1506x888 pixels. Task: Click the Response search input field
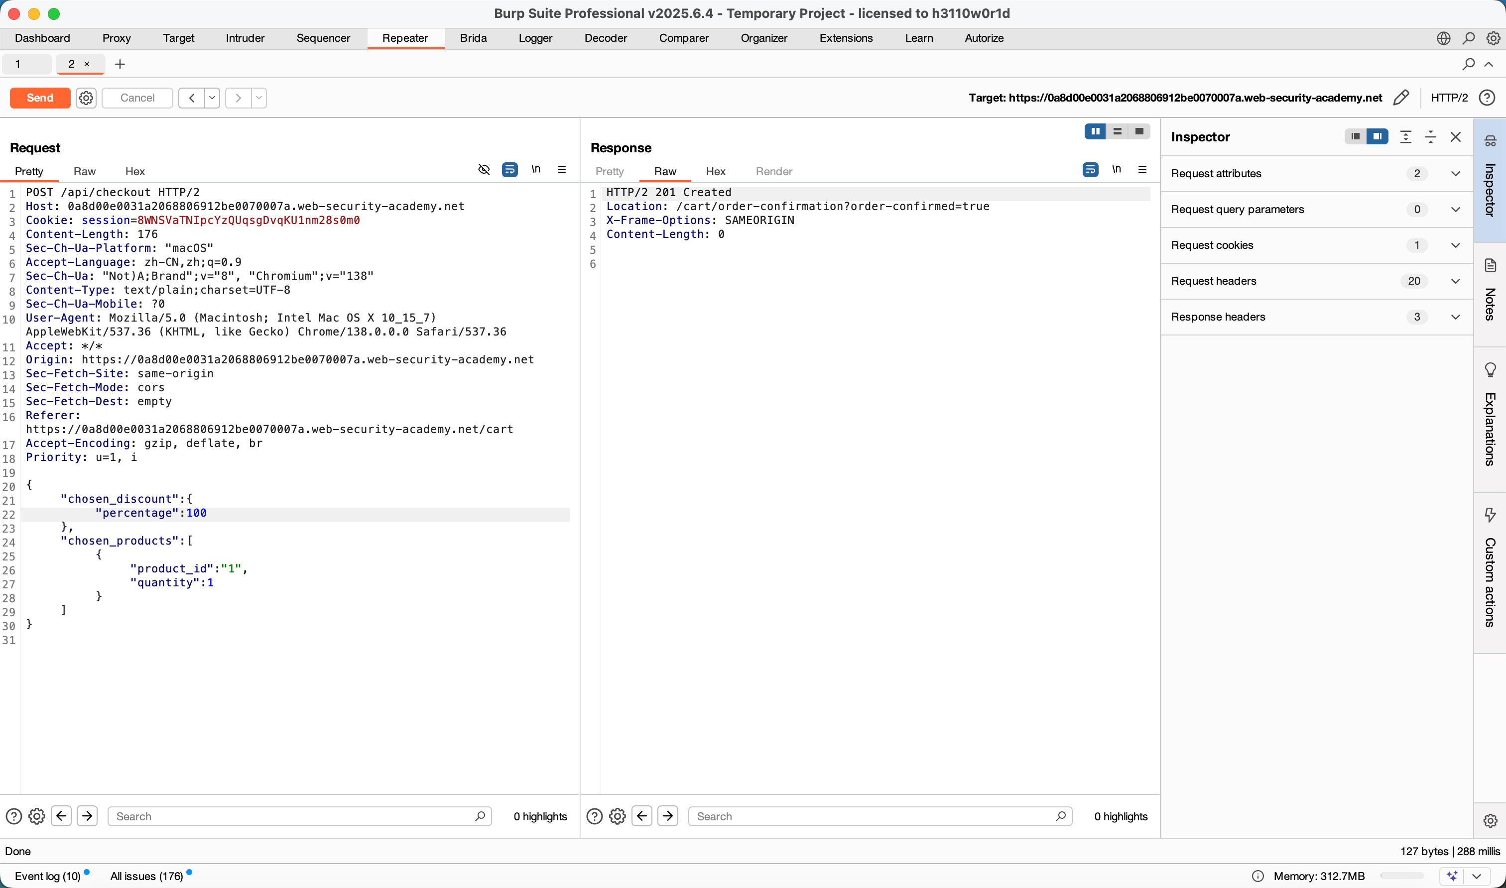click(x=874, y=816)
